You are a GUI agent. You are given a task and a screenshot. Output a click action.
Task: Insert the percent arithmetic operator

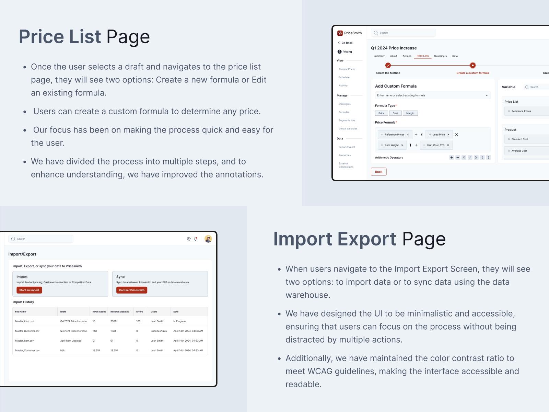tap(476, 158)
